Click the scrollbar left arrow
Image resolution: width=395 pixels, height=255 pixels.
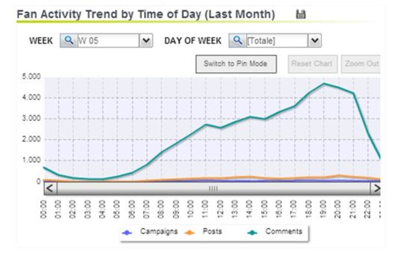click(x=50, y=188)
